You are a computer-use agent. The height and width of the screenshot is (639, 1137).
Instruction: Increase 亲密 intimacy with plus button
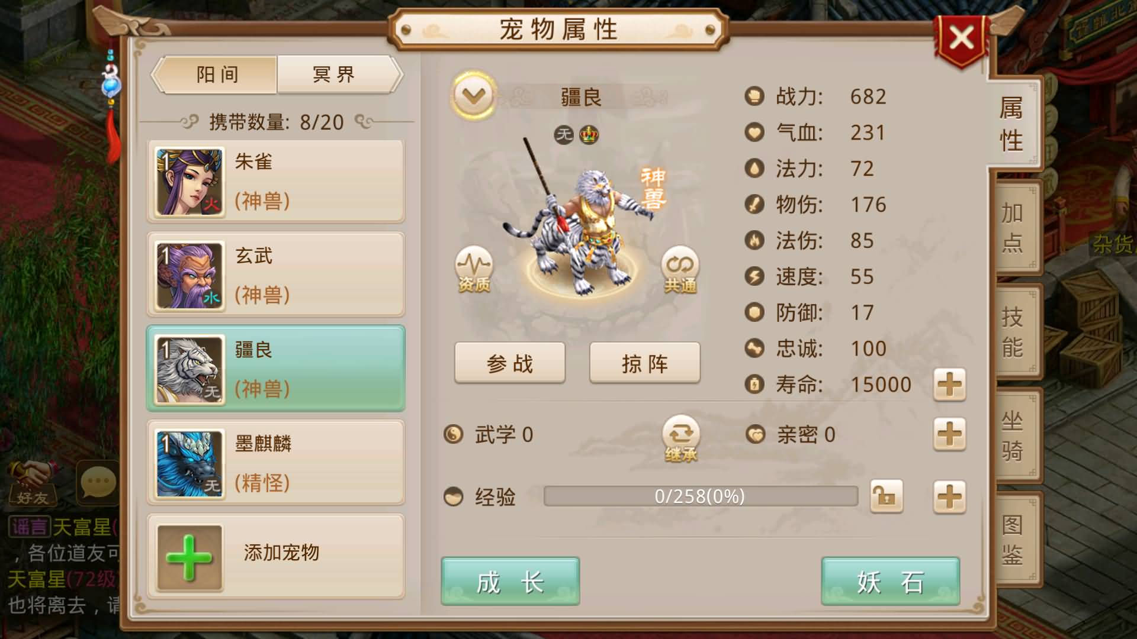[x=949, y=435]
